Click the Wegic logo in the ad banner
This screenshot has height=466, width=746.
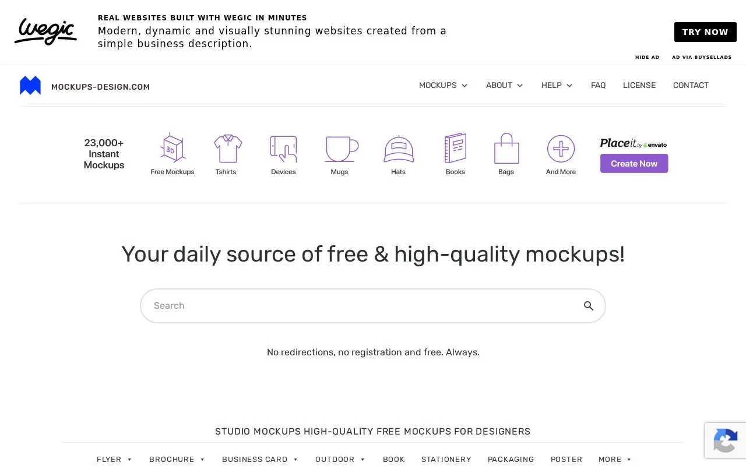[45, 31]
